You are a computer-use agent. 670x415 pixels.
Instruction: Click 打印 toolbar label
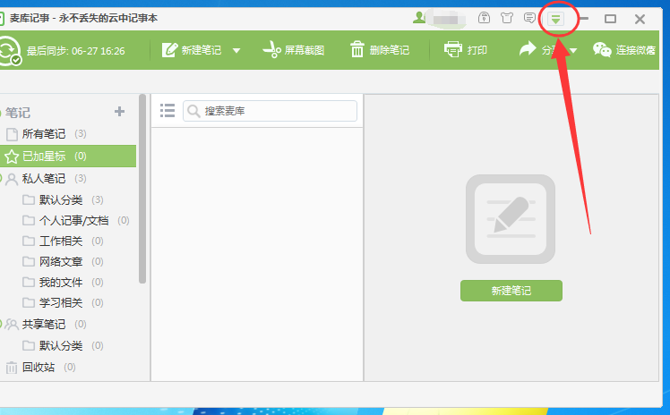point(477,50)
